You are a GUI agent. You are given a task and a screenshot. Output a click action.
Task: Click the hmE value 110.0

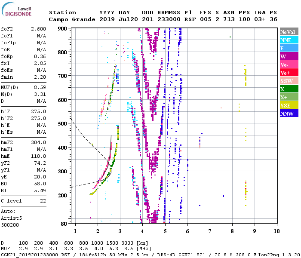[39, 156]
